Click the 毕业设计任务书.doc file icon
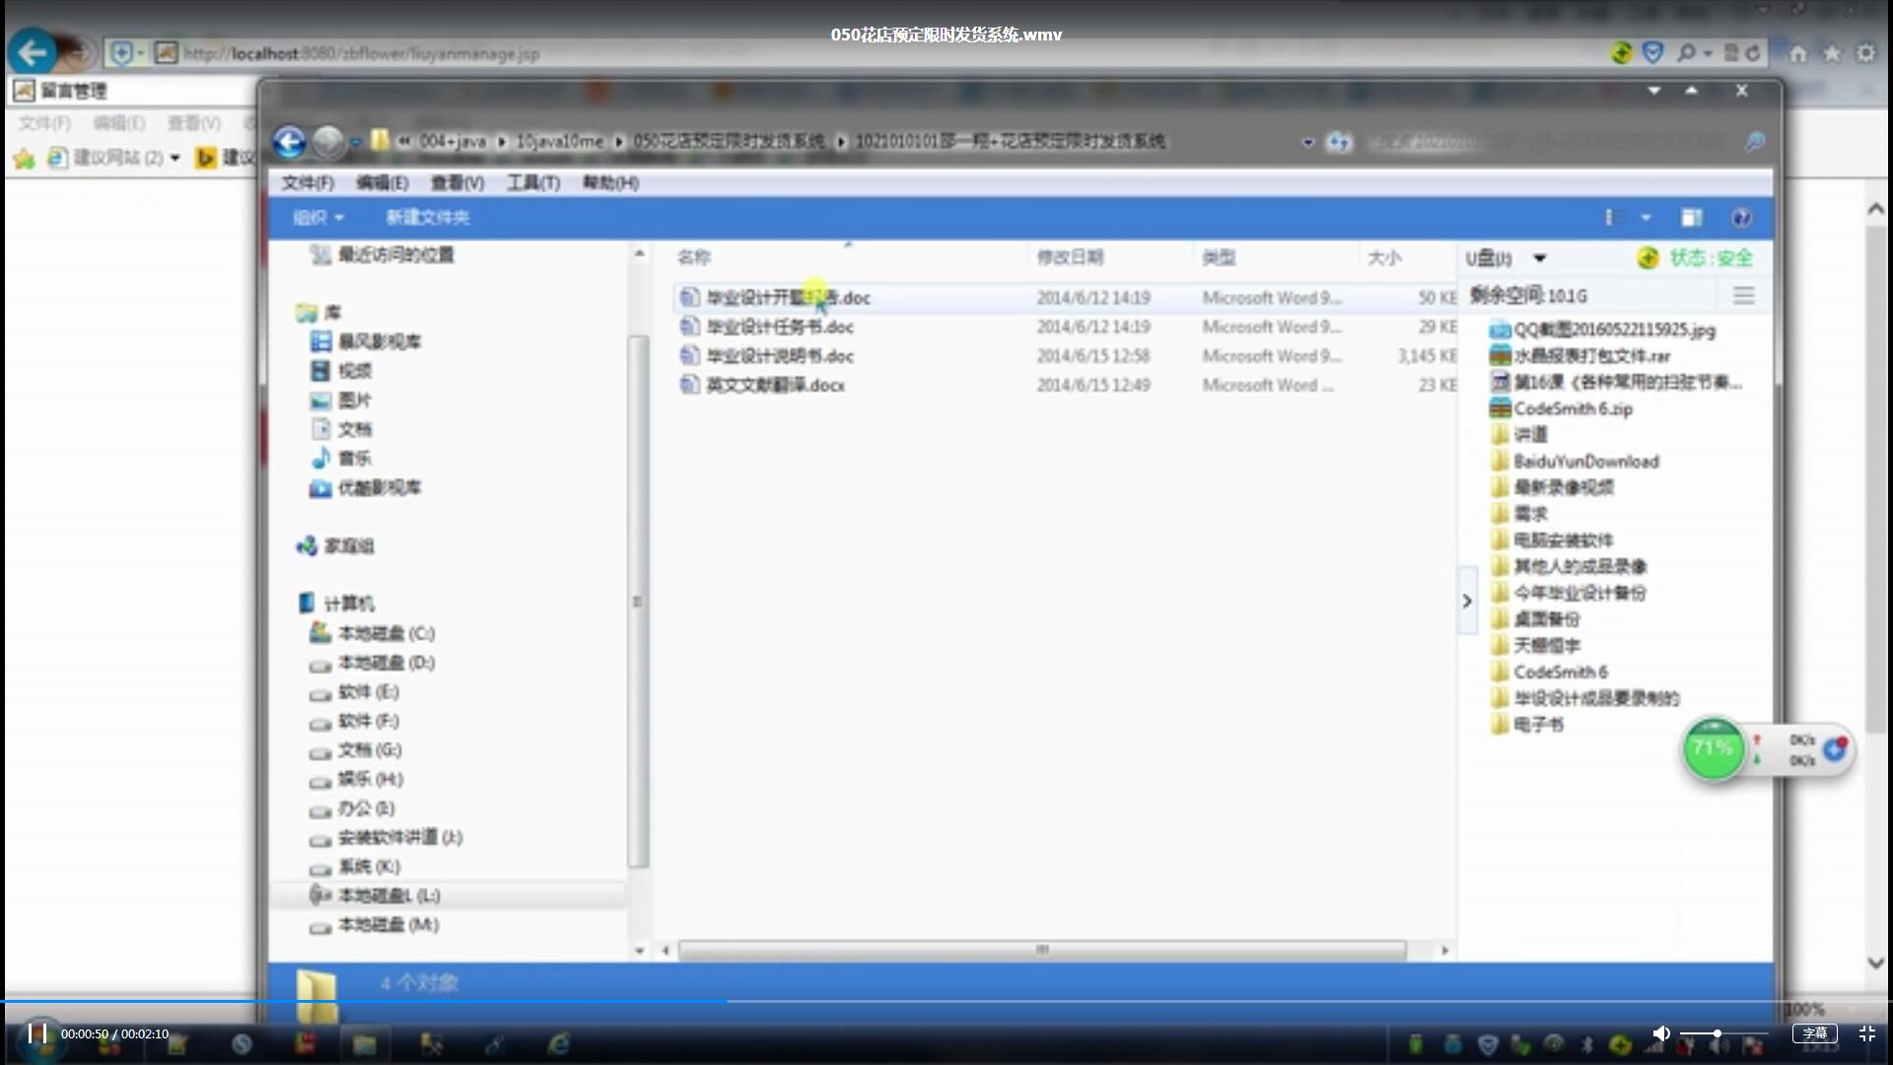The image size is (1893, 1065). [x=690, y=326]
